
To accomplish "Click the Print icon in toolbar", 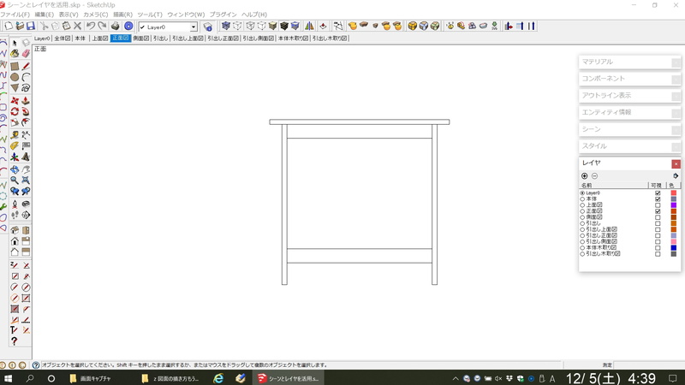I will tap(116, 27).
